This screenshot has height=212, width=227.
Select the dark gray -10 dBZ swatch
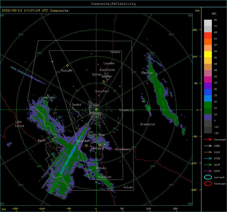coord(208,130)
